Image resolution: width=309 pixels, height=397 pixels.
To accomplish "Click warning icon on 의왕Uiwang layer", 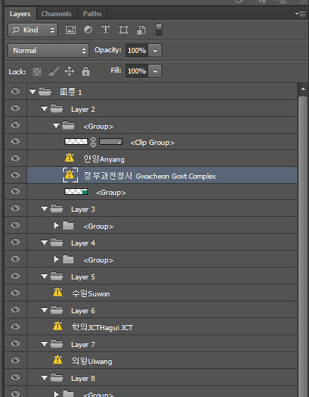I will tap(58, 360).
